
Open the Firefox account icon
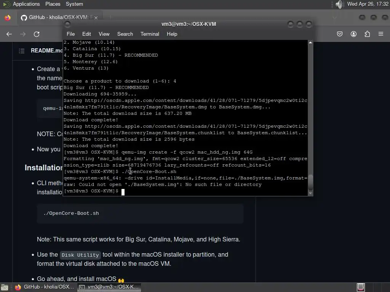pos(353,34)
